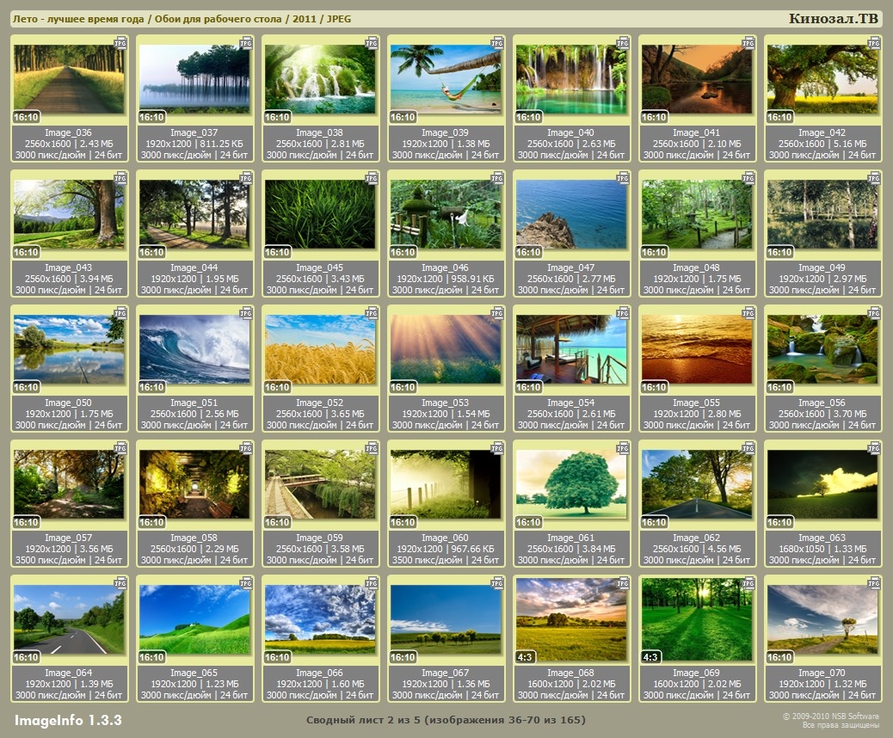Viewport: 893px width, 738px height.
Task: Select the lone green tree thumbnail Image_061
Action: pyautogui.click(x=571, y=483)
